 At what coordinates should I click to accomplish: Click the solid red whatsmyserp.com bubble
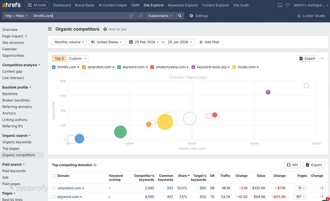pyautogui.click(x=215, y=115)
